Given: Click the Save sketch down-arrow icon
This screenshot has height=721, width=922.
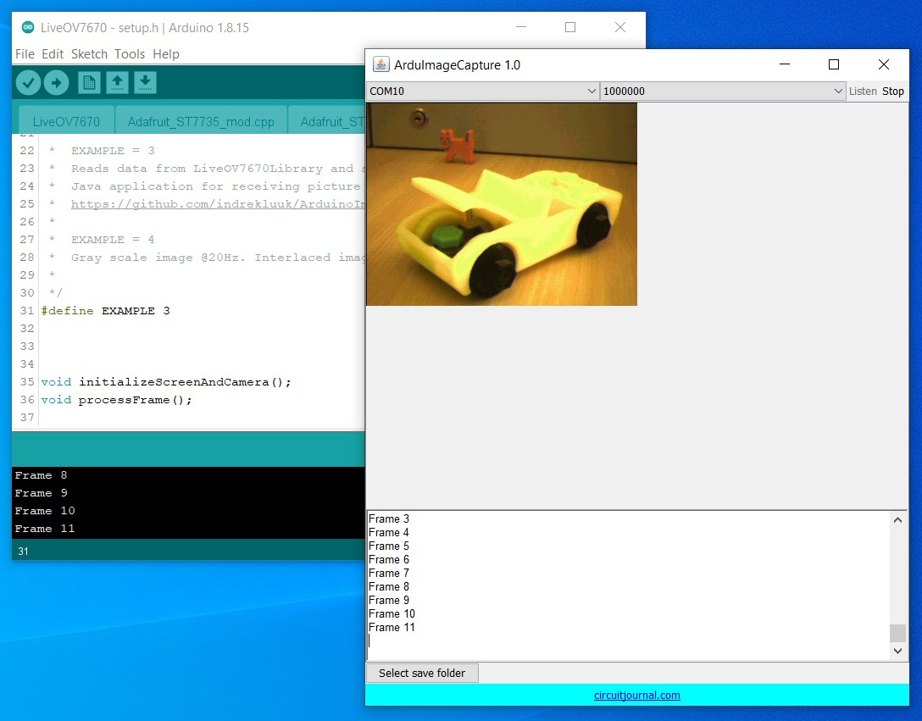Looking at the screenshot, I should [145, 82].
